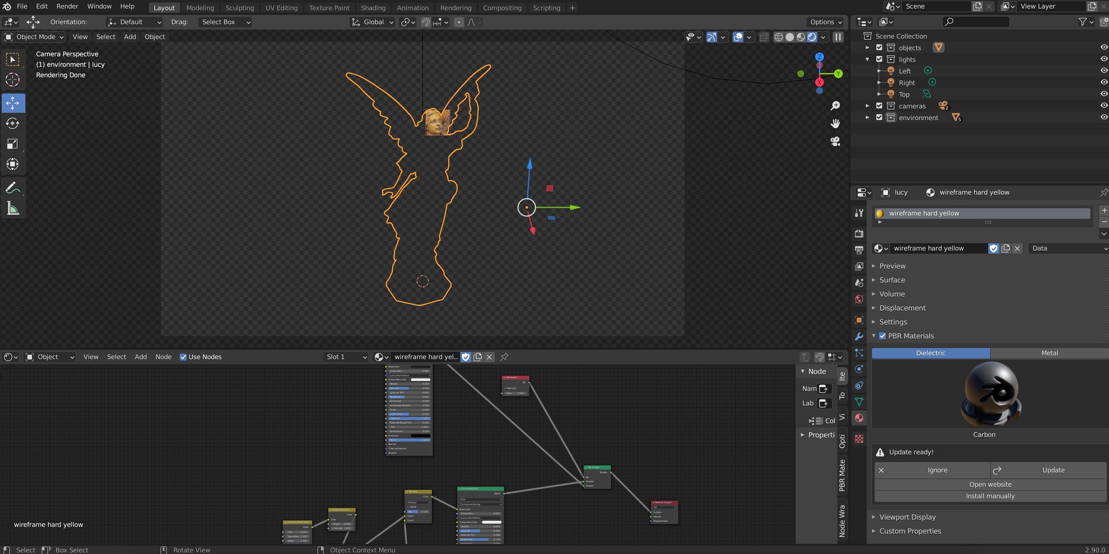Expand the objects collection in the outliner

point(867,47)
